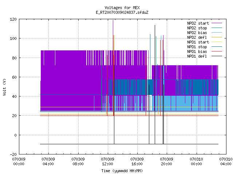Image resolution: width=233 pixels, height=174 pixels.
Task: Click the tall black NPD1 defl spike peak
Action: pos(155,26)
